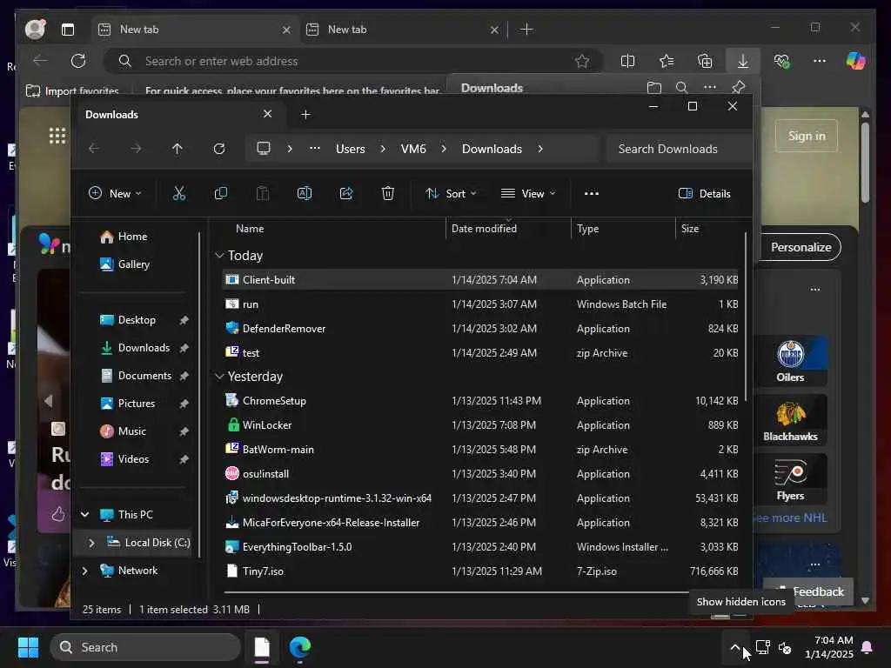Click the File Explorer forward arrow

pos(136,149)
